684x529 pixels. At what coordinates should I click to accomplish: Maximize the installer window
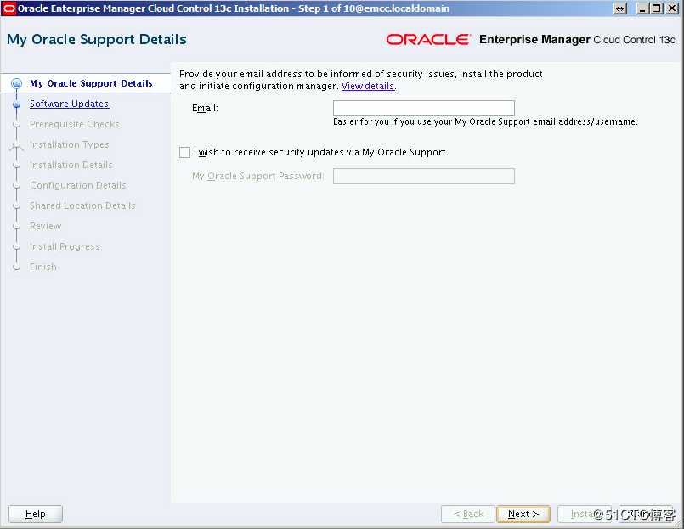[656, 8]
